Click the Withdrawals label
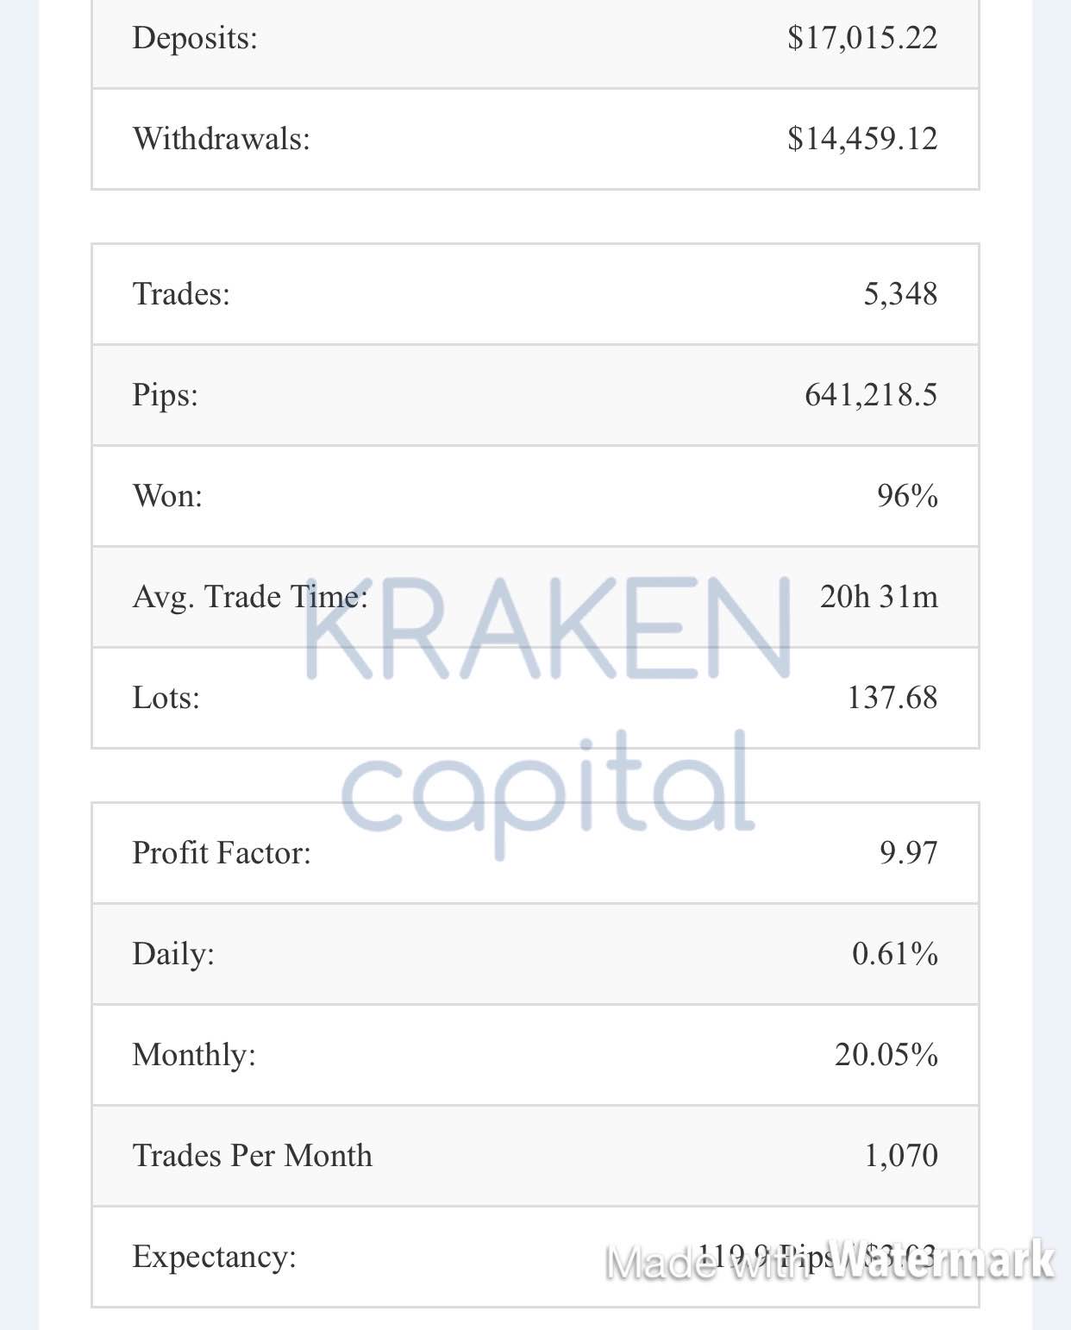This screenshot has width=1071, height=1330. coord(221,139)
